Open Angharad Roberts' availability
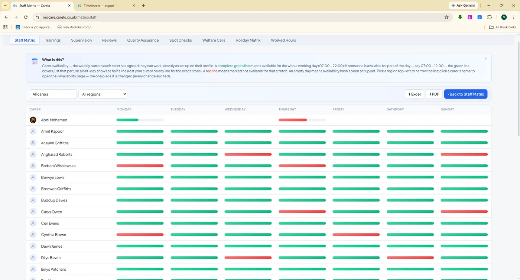Viewport: 520px width, 280px height. pos(56,155)
